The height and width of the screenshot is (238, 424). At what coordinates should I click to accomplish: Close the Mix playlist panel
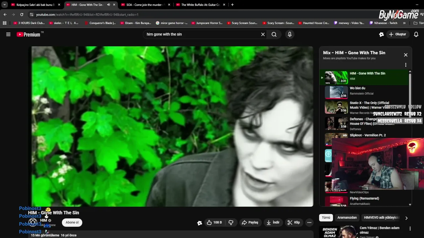(405, 55)
